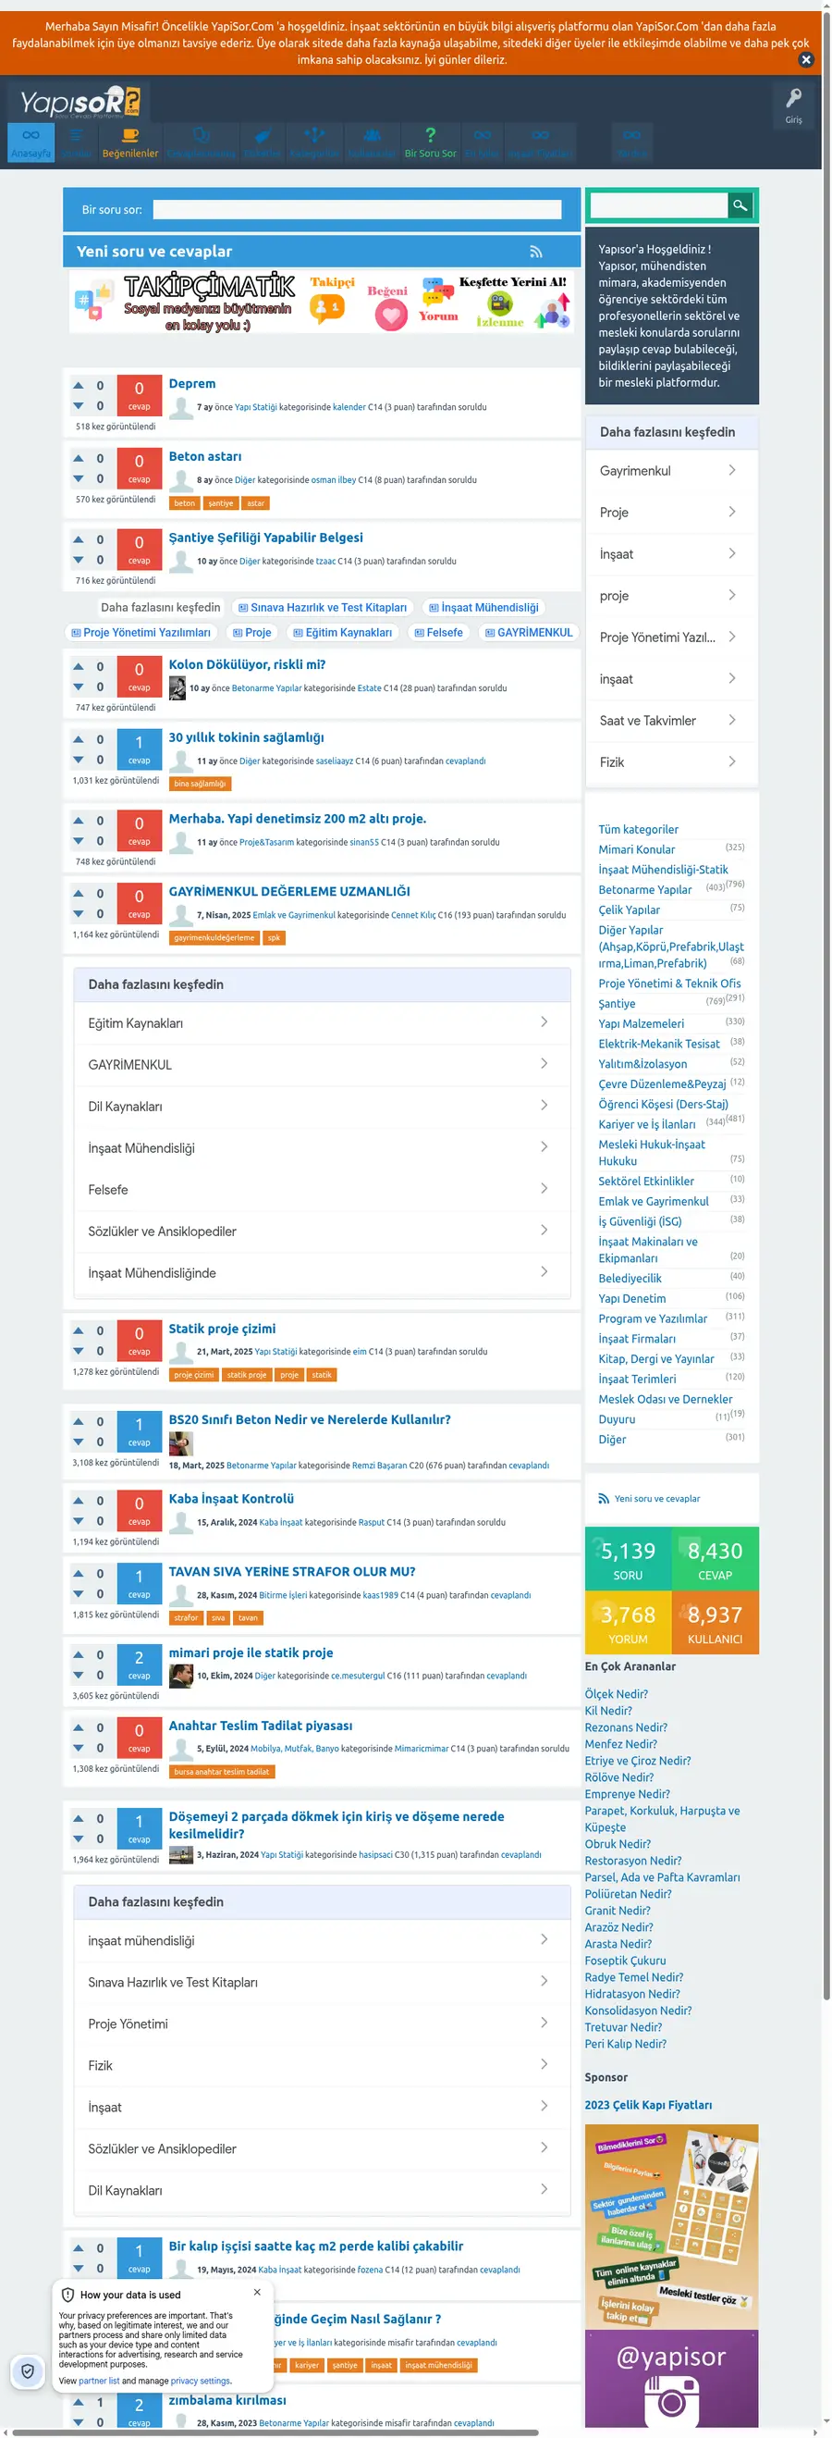Expand 'Proje Yönetimi' row in lower discover list
This screenshot has height=2438, width=832.
pos(322,2023)
